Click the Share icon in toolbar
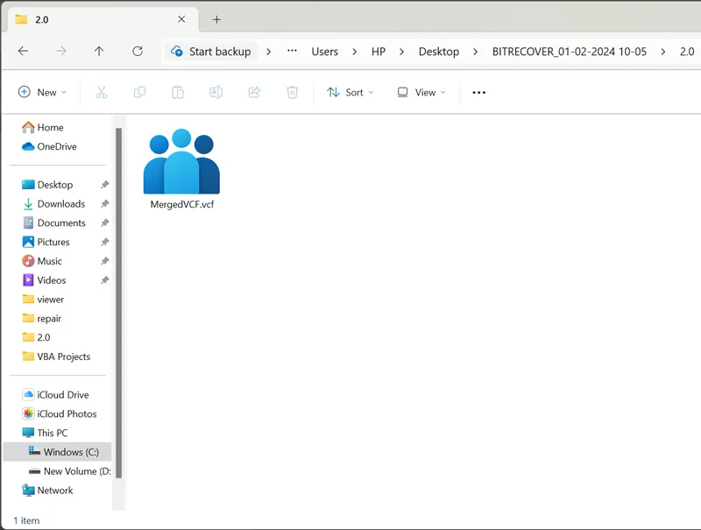This screenshot has width=701, height=530. click(x=254, y=92)
